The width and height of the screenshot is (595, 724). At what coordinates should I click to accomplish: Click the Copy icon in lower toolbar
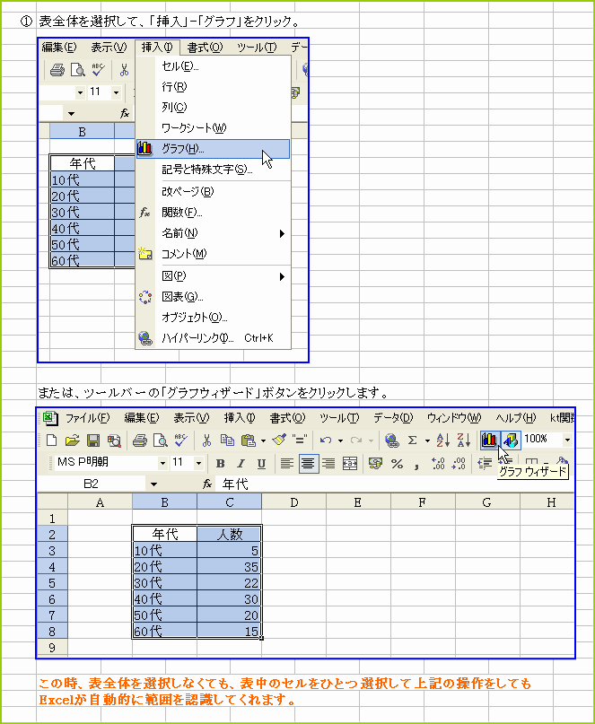227,440
